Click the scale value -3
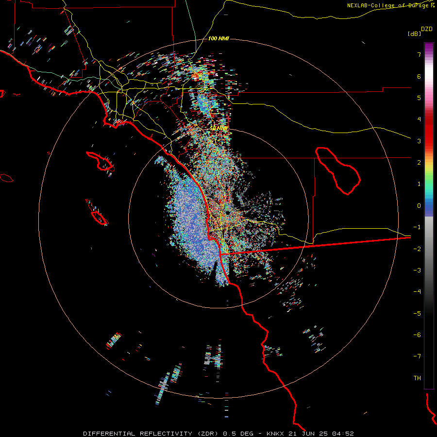 click(x=417, y=270)
